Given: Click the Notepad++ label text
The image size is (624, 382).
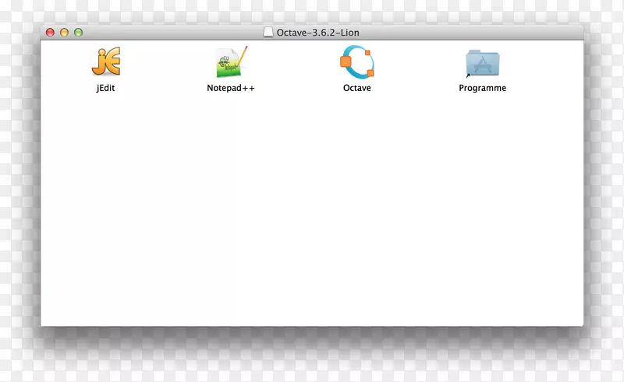Looking at the screenshot, I should (231, 88).
